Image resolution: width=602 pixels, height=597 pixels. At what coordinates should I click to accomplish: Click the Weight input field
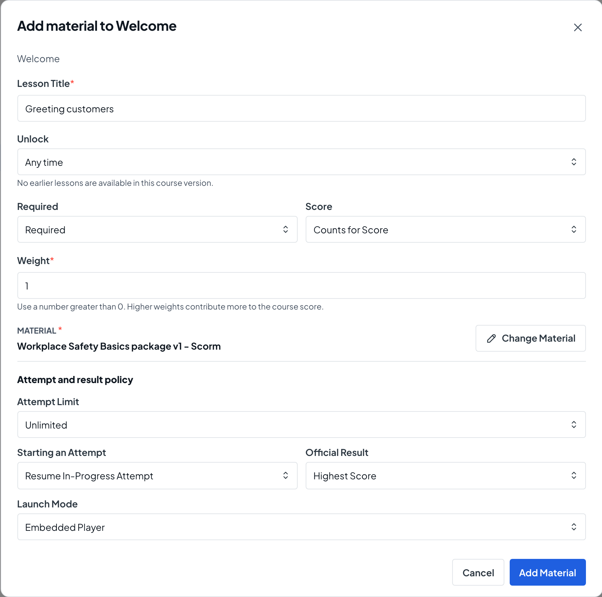point(301,285)
